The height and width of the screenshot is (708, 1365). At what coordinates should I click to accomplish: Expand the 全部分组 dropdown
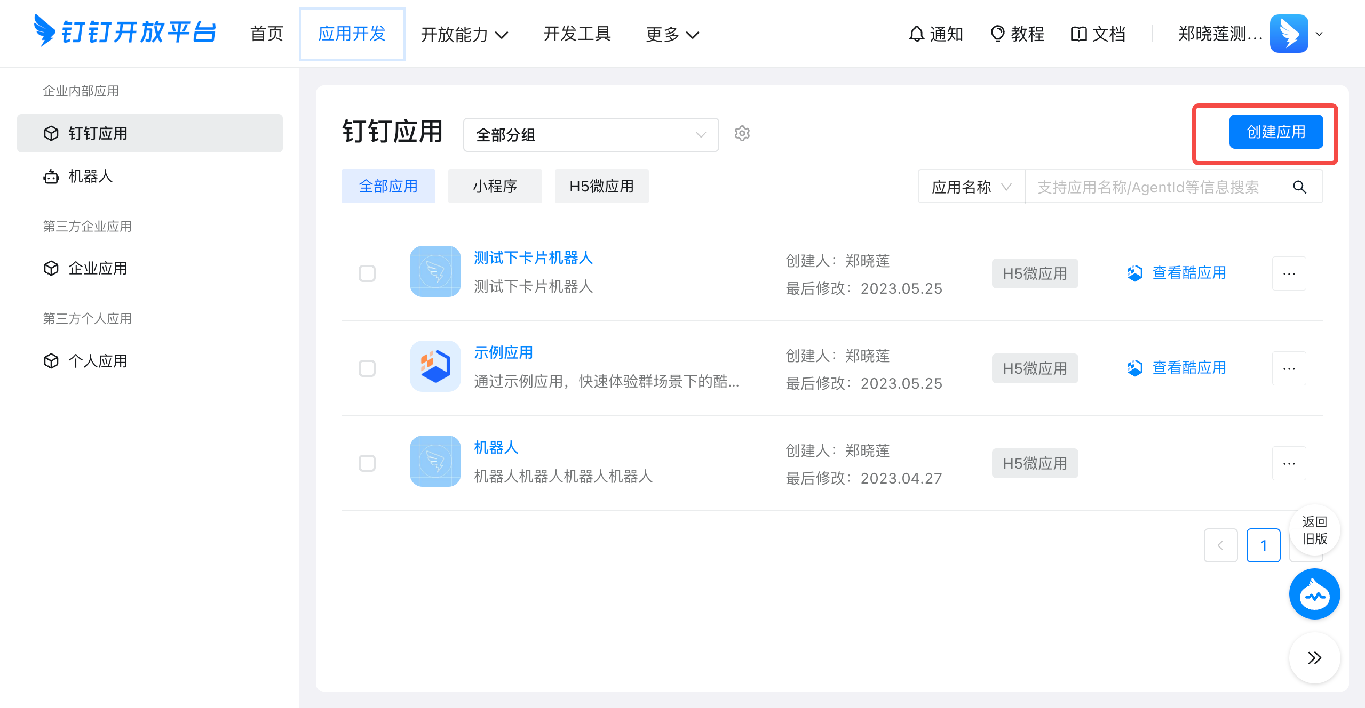pos(591,135)
